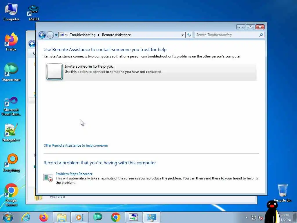Viewport: 297px width, 223px height.
Task: Refresh the Troubleshooting page
Action: click(189, 35)
